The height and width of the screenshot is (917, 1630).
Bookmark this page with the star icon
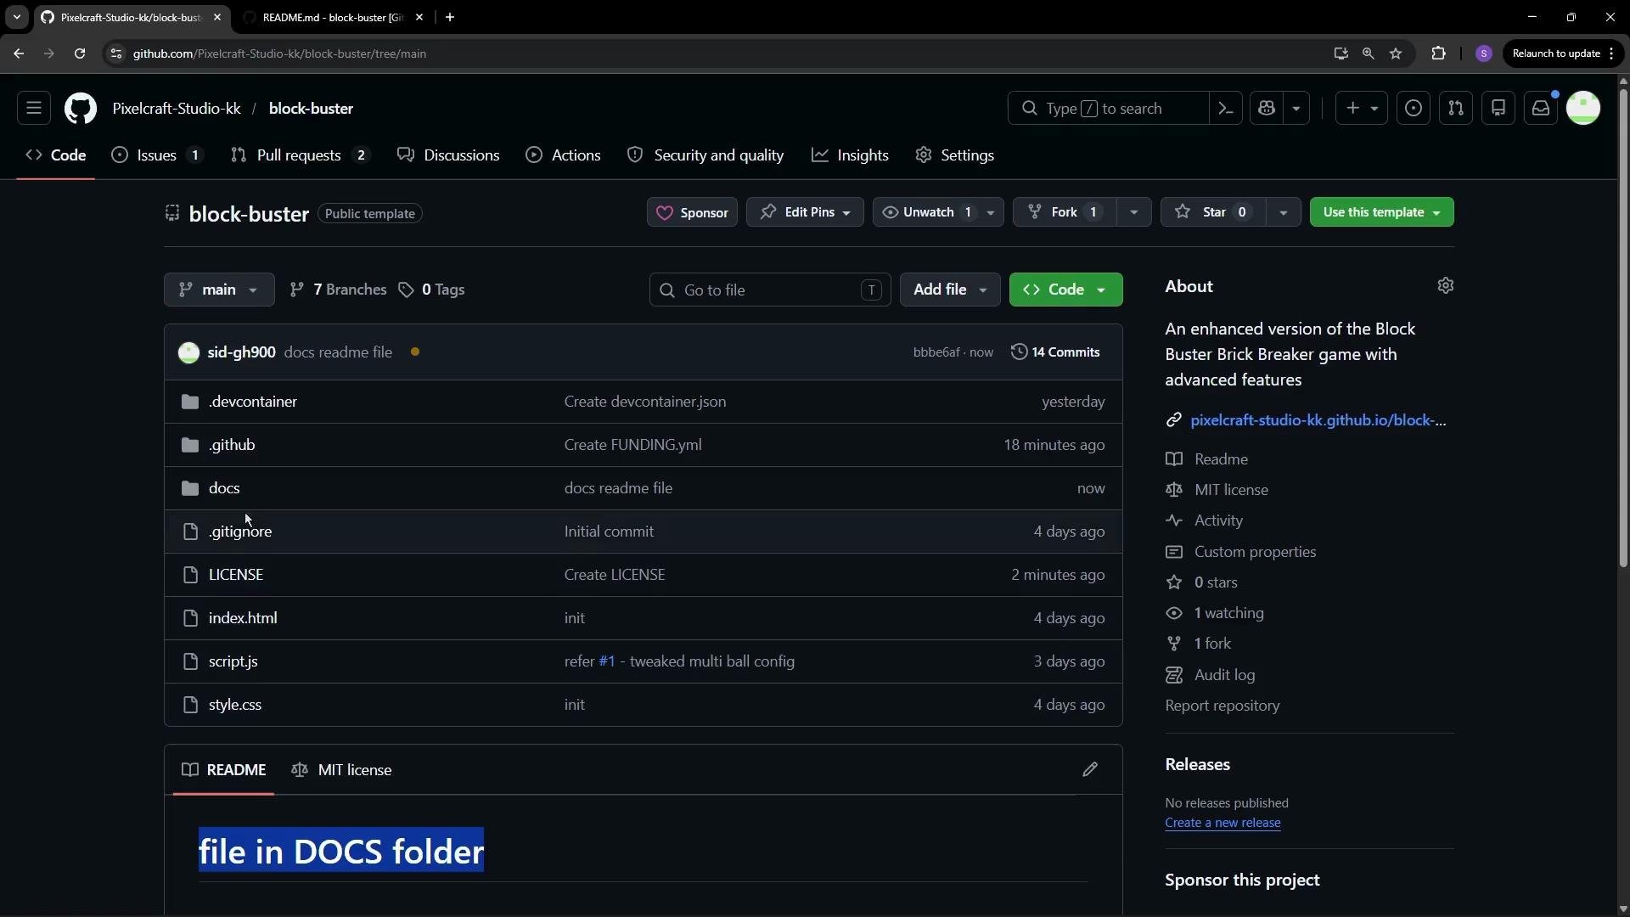click(x=1396, y=53)
